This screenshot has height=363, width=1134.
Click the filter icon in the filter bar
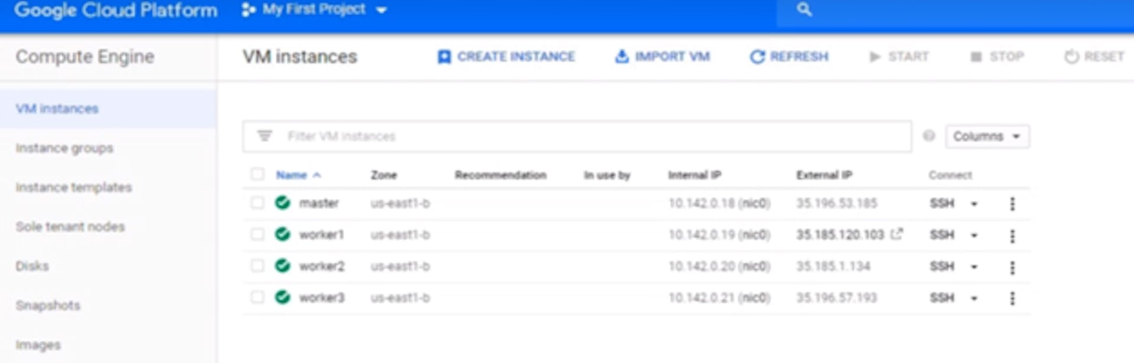tap(265, 136)
